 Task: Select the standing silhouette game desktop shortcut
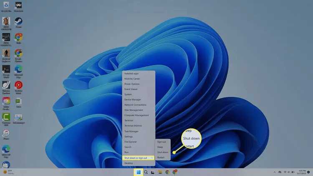pos(6,53)
